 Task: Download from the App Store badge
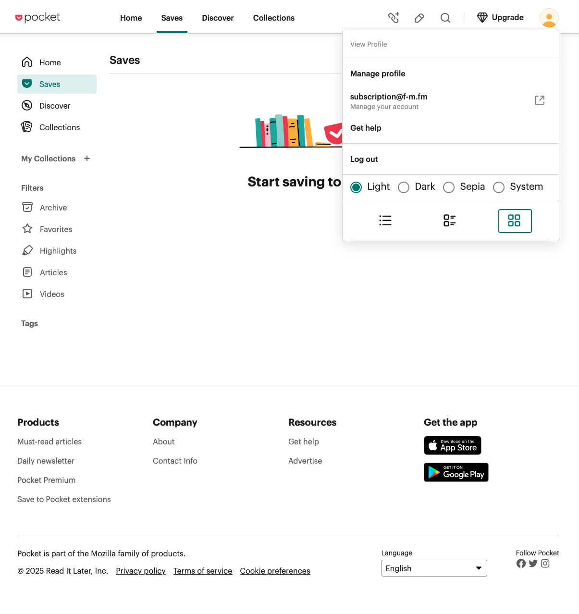click(453, 445)
